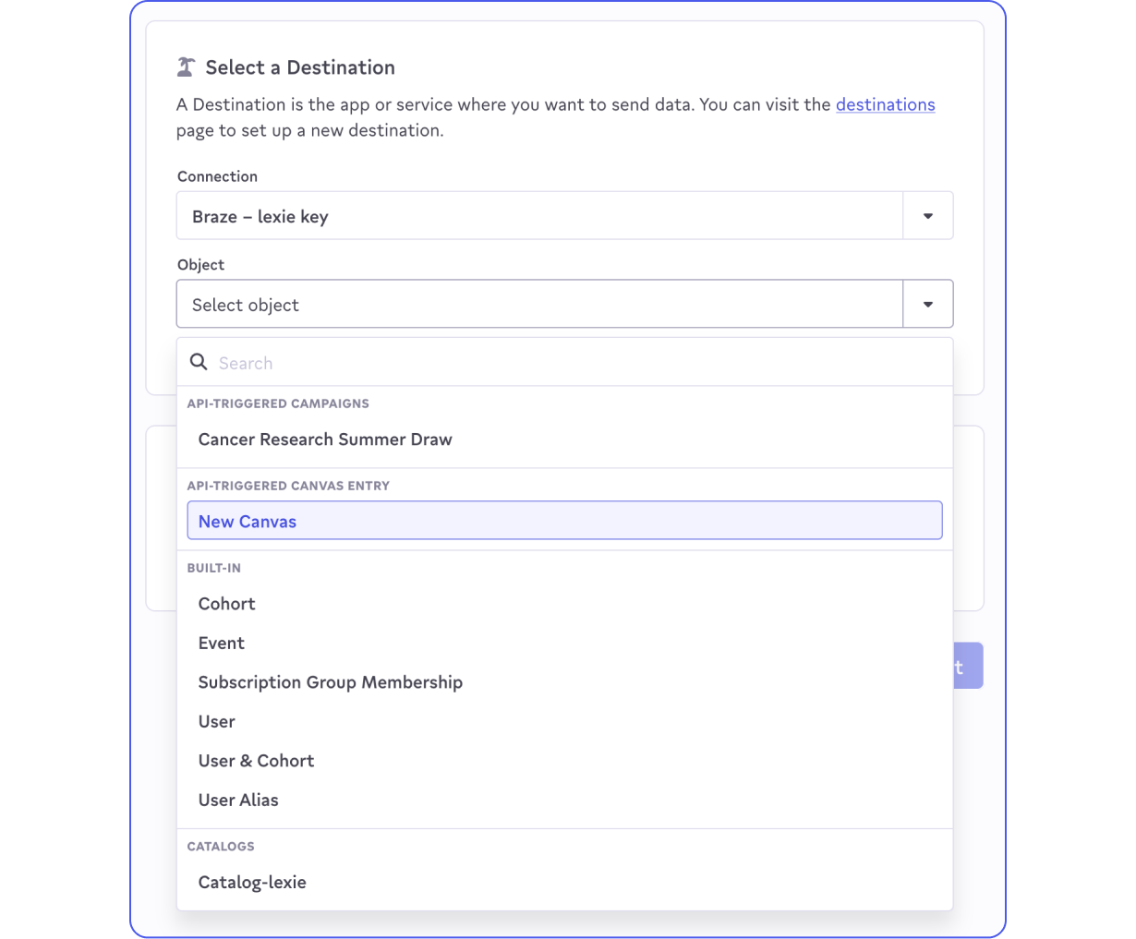Click the Connection field label
Image resolution: width=1136 pixels, height=939 pixels.
coord(217,176)
